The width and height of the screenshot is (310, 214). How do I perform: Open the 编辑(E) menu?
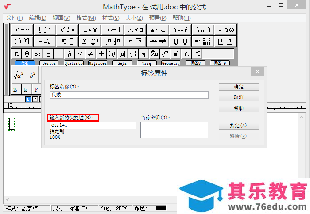coord(38,18)
